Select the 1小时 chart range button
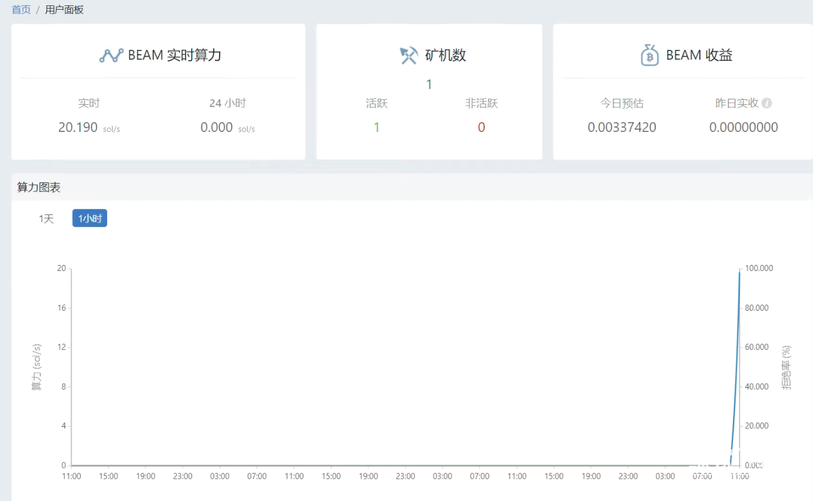The height and width of the screenshot is (501, 813). [x=90, y=219]
